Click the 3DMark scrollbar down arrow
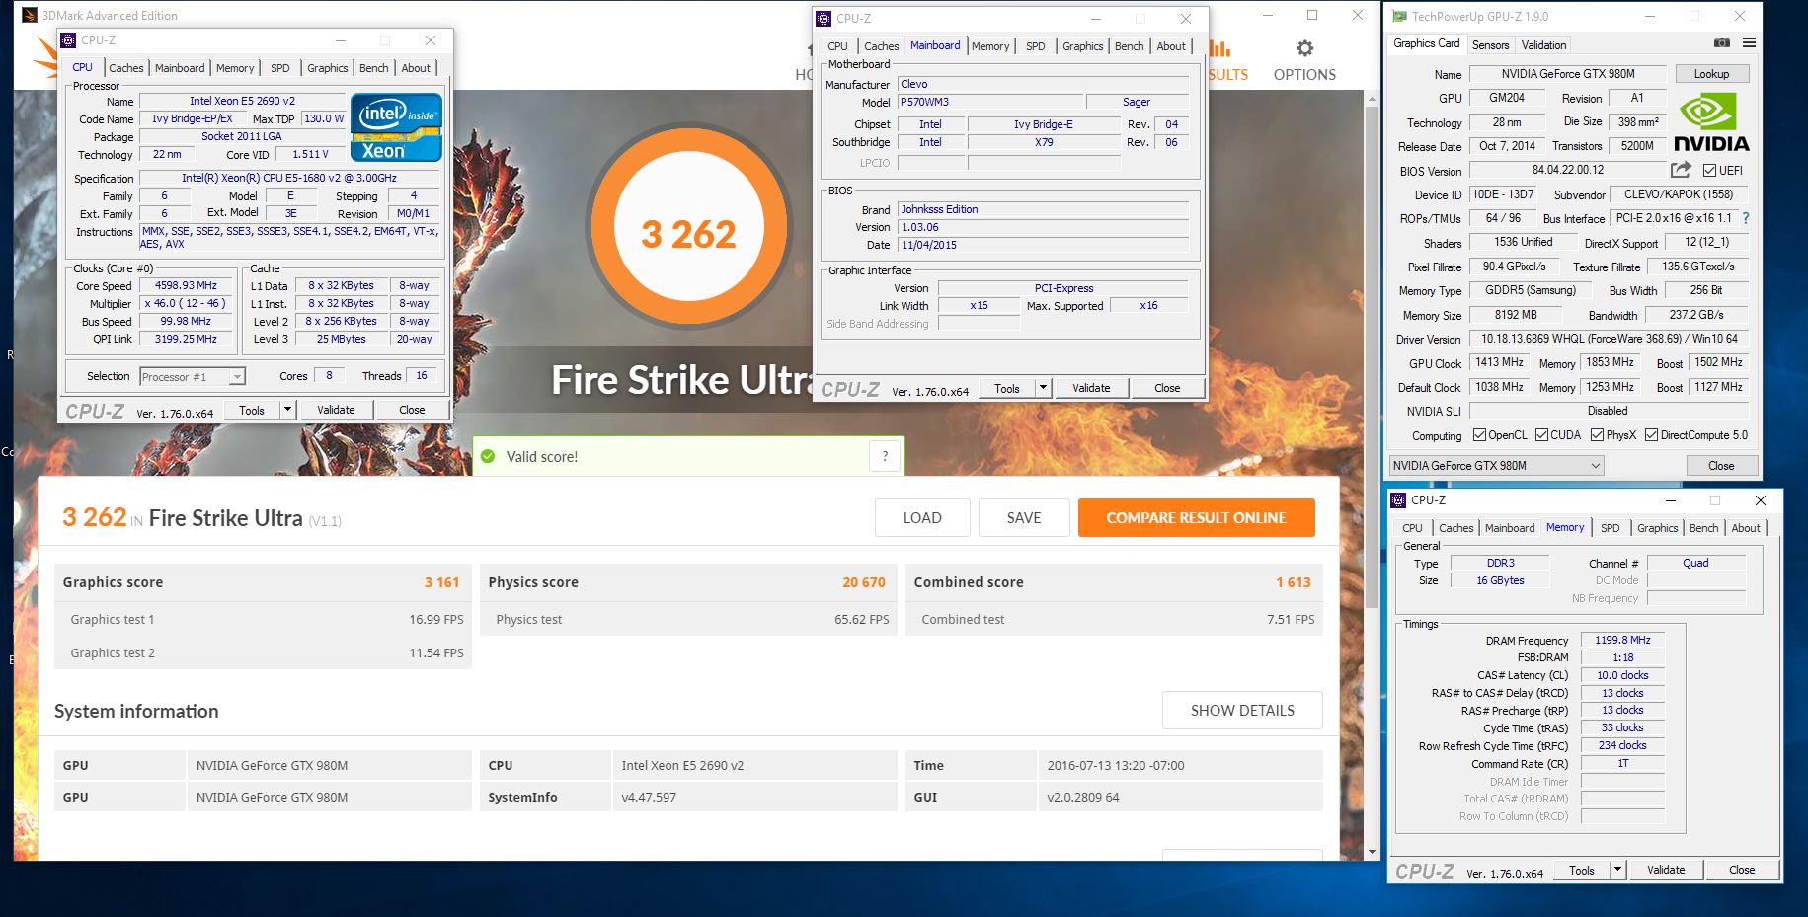 pos(1371,851)
